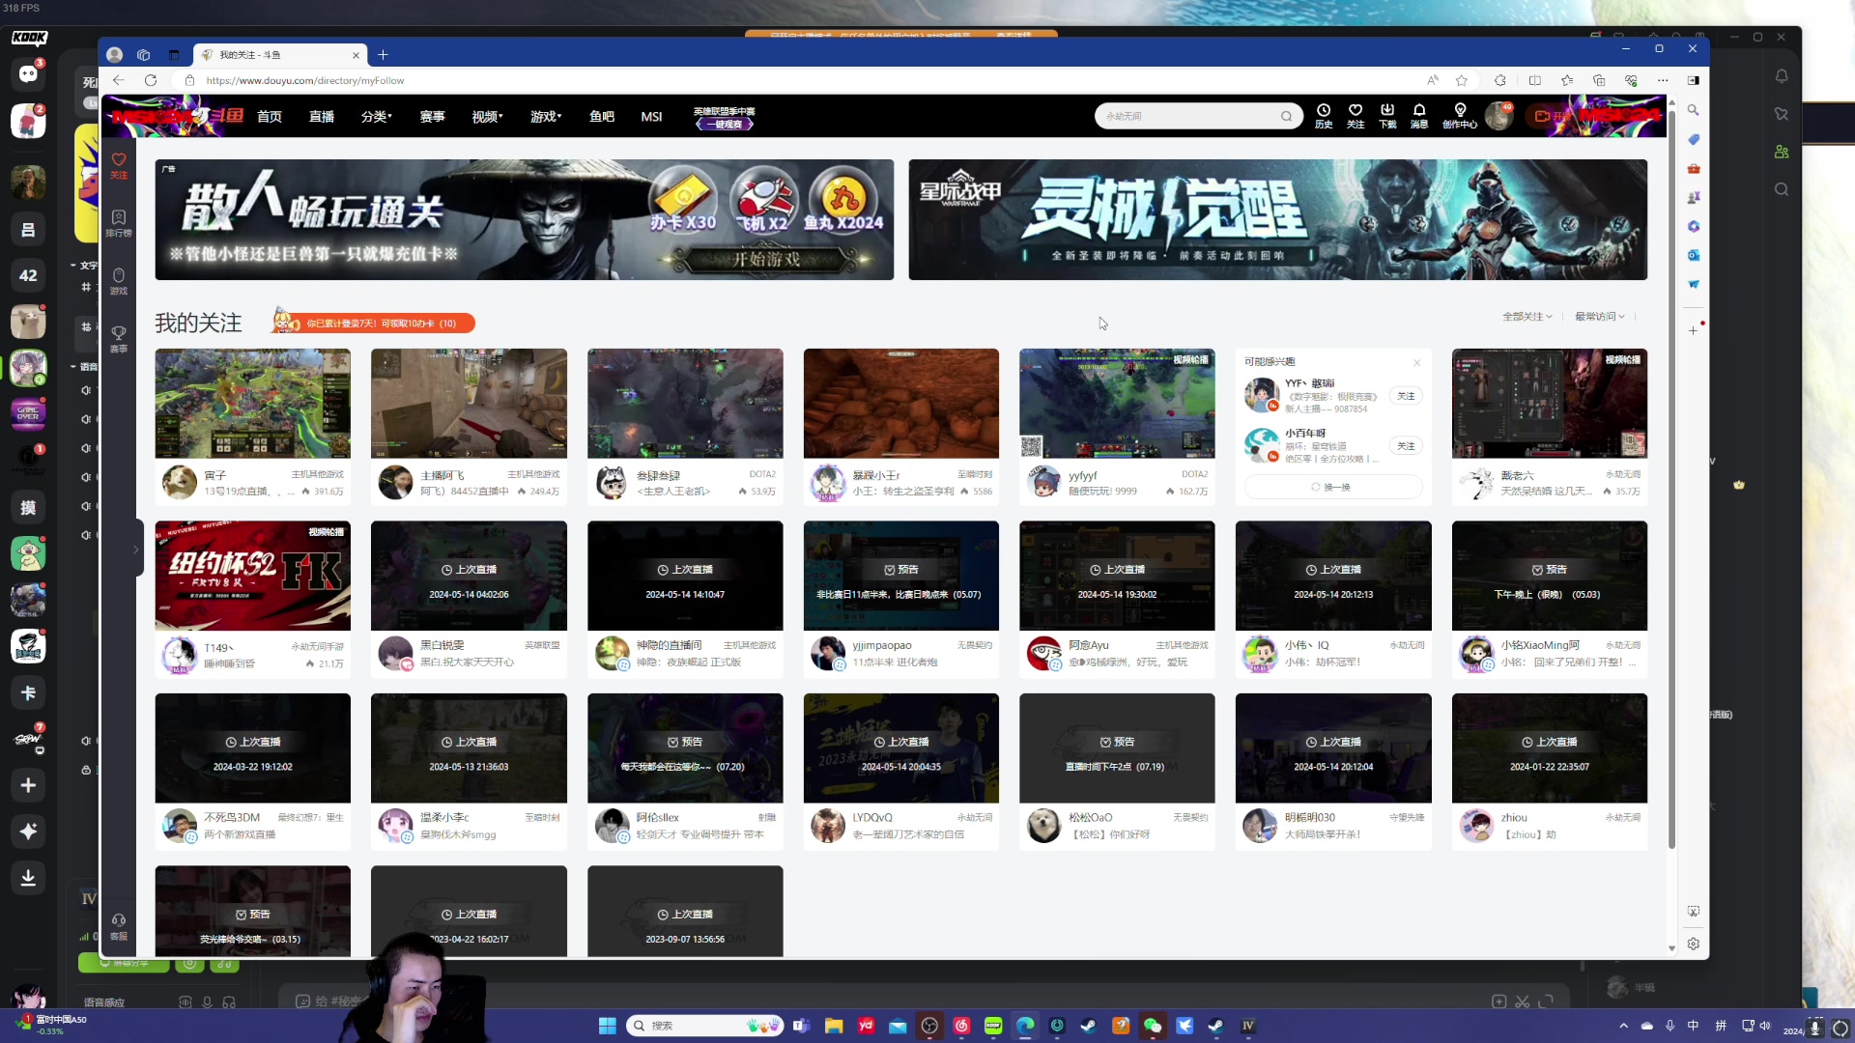Go back in browser

pyautogui.click(x=118, y=80)
